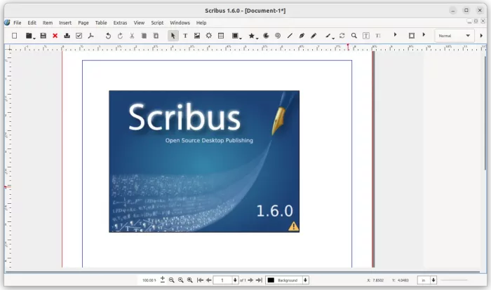The width and height of the screenshot is (491, 290).
Task: Open the Insert menu
Action: click(x=65, y=22)
